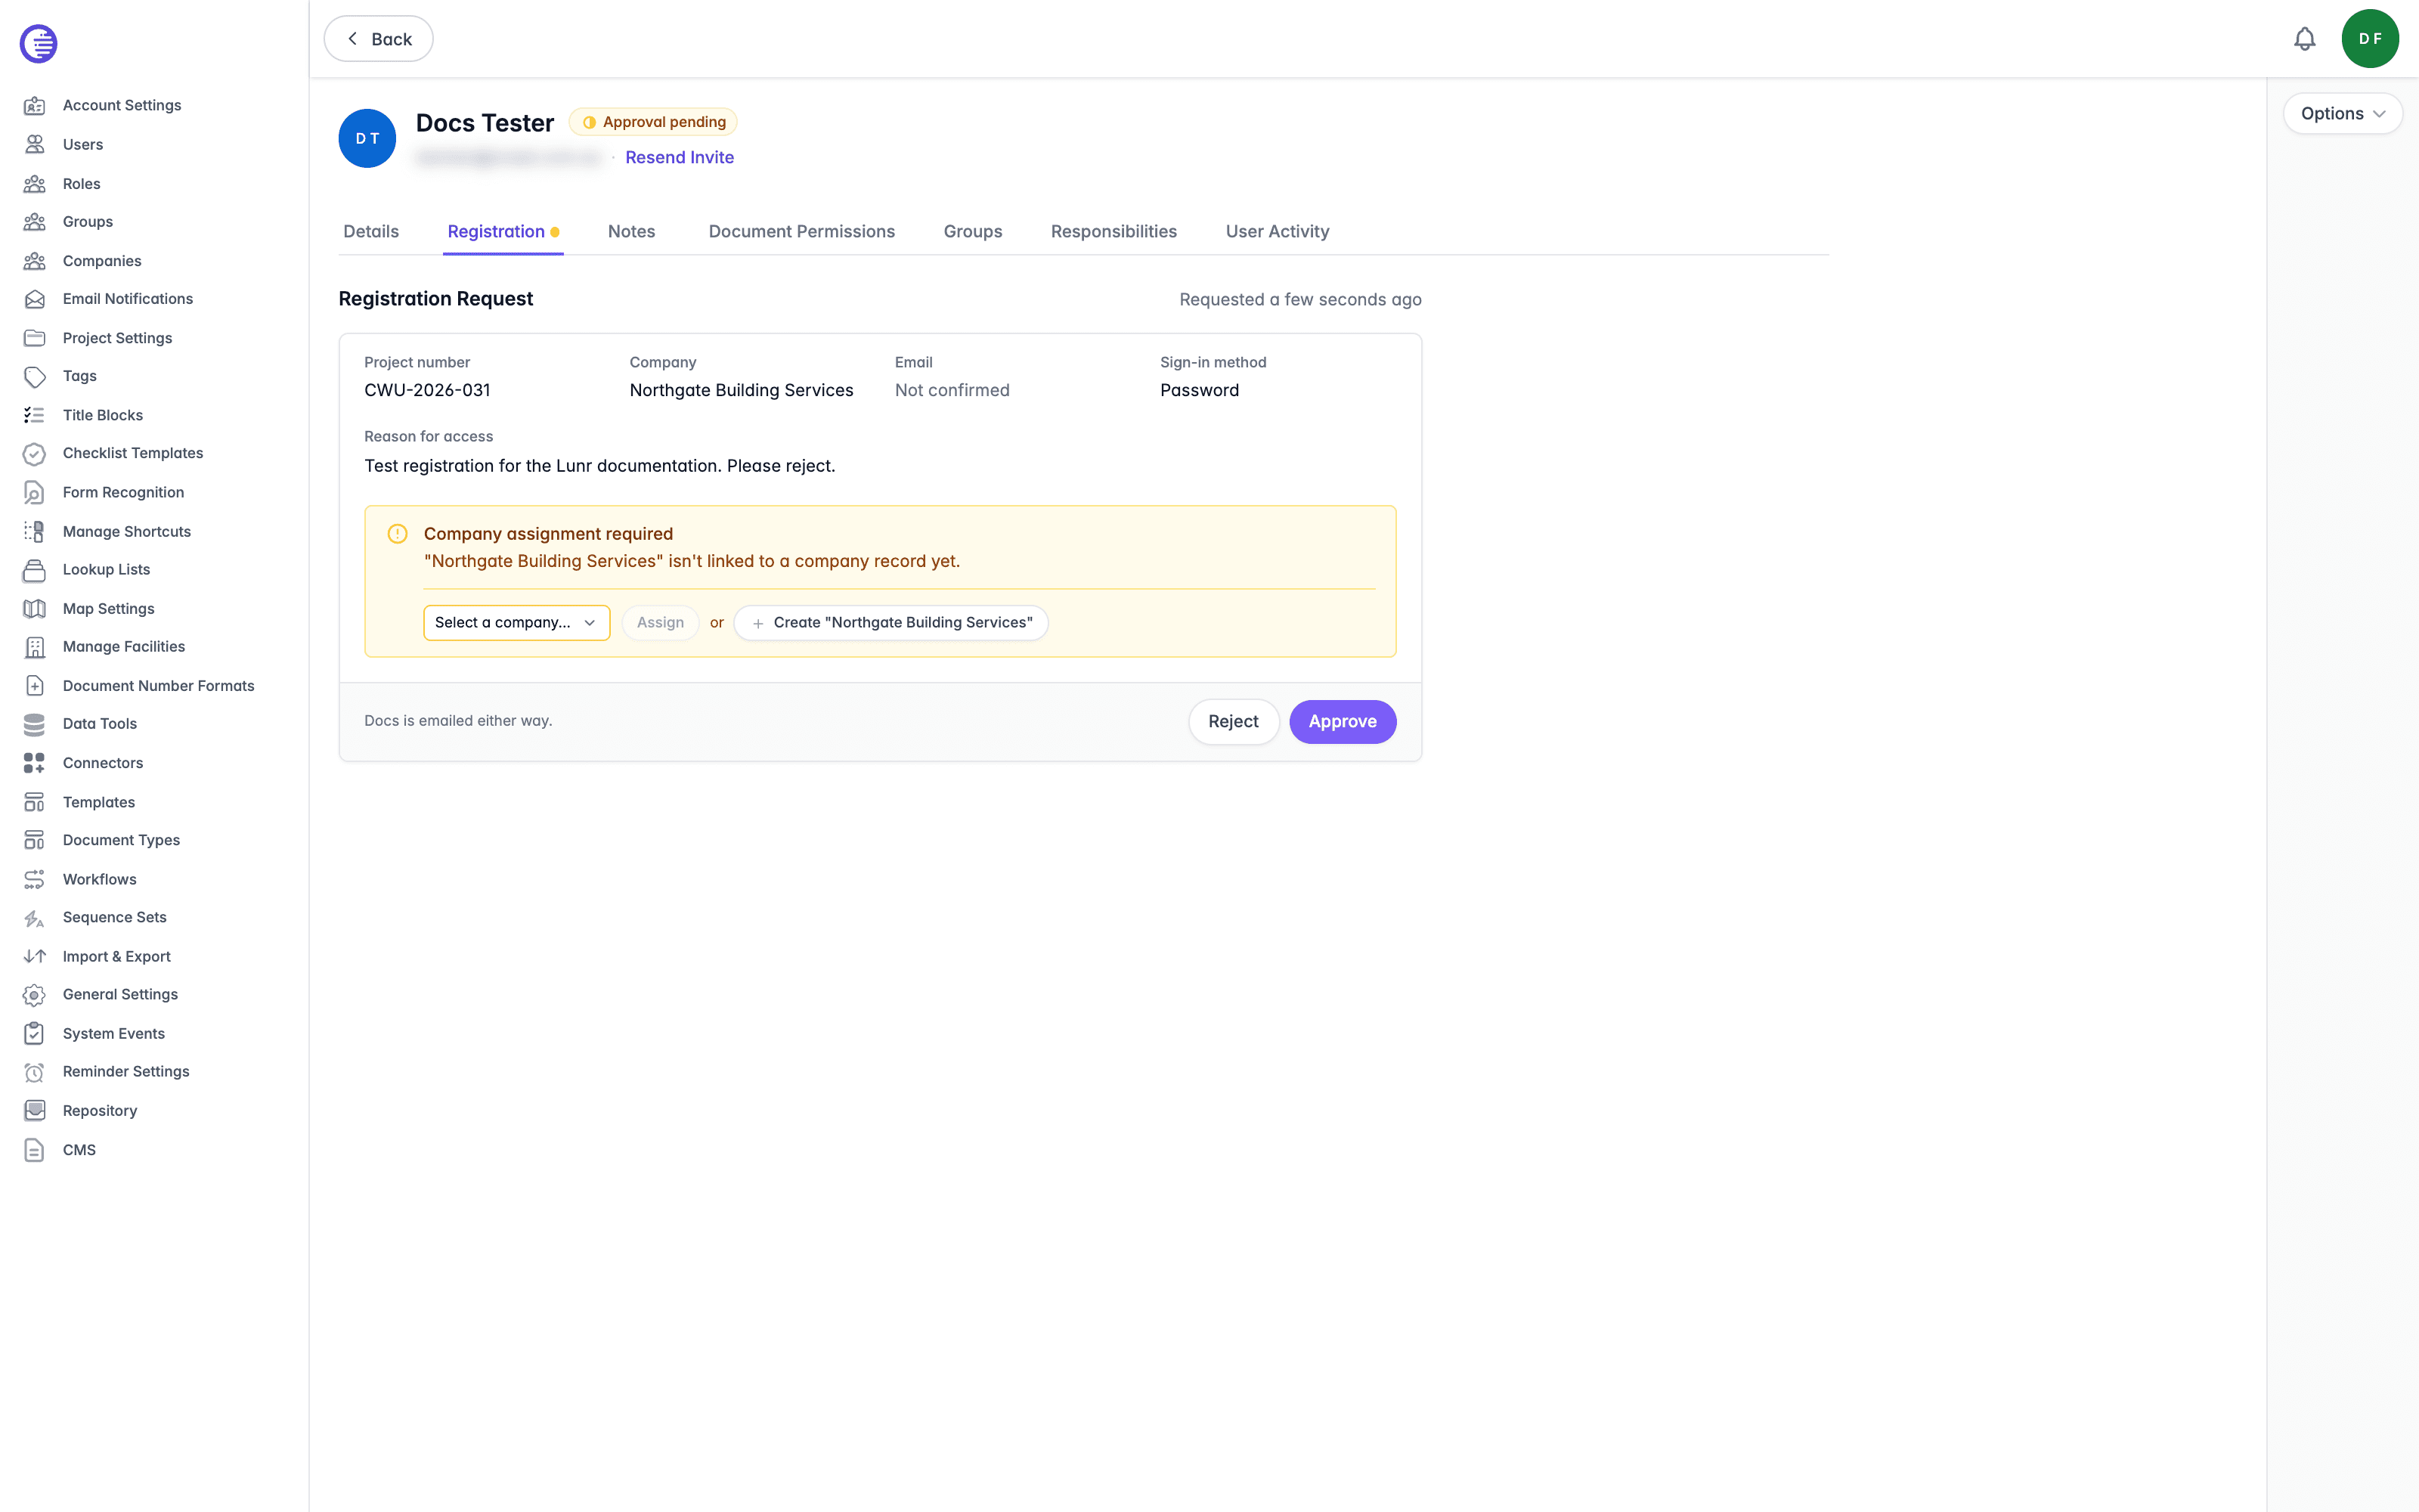Screen dimensions: 2419x1512
Task: Open notifications bell icon
Action: click(2304, 39)
